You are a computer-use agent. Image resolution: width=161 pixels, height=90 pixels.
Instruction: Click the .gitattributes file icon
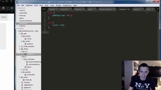[22, 85]
